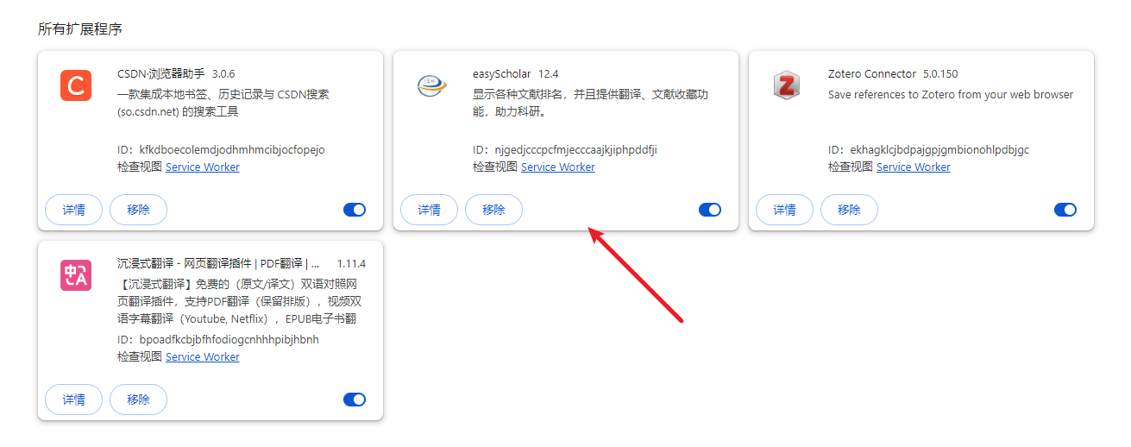This screenshot has height=447, width=1131.
Task: Click the easyScholar extension icon
Action: [x=430, y=85]
